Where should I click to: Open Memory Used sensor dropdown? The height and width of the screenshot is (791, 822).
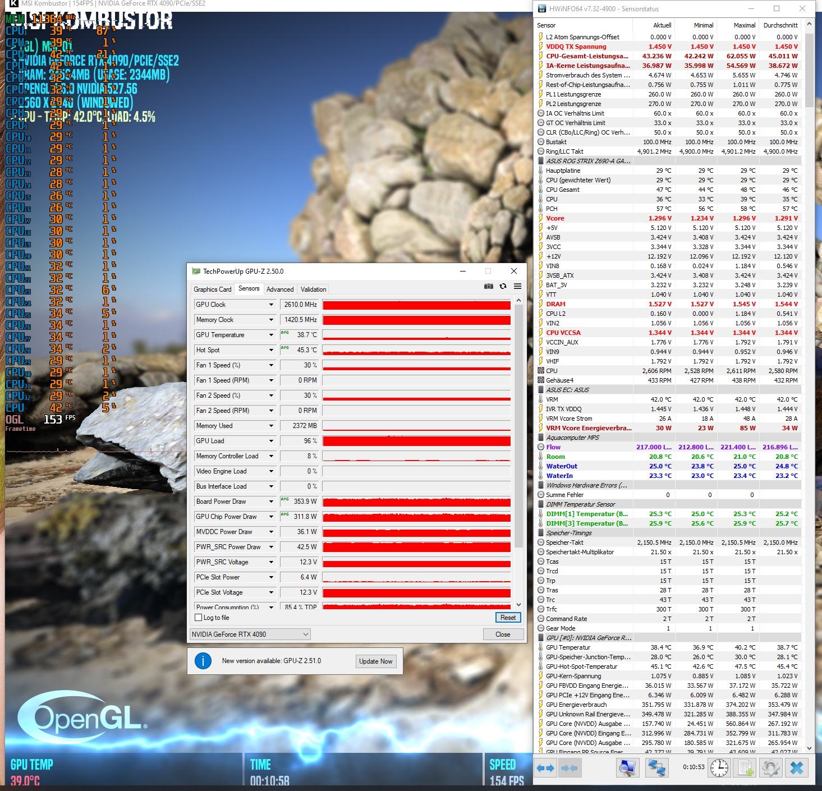pos(271,426)
